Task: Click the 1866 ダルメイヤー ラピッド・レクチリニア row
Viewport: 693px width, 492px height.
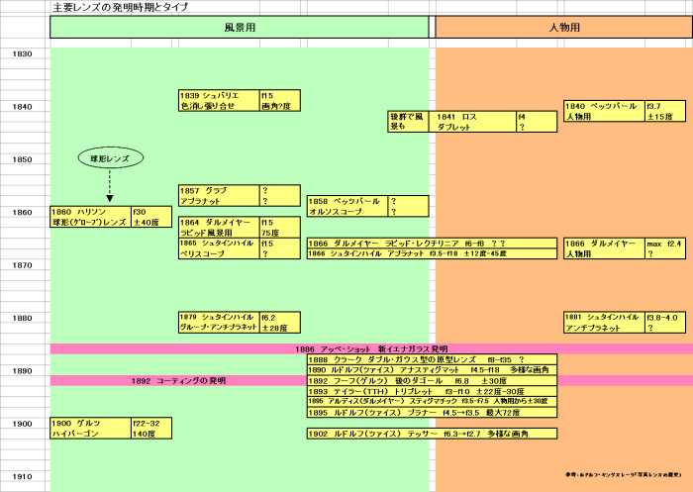Action: [x=432, y=243]
